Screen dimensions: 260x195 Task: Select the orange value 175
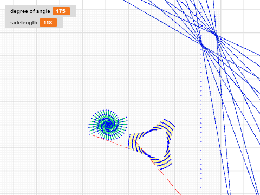coord(61,11)
